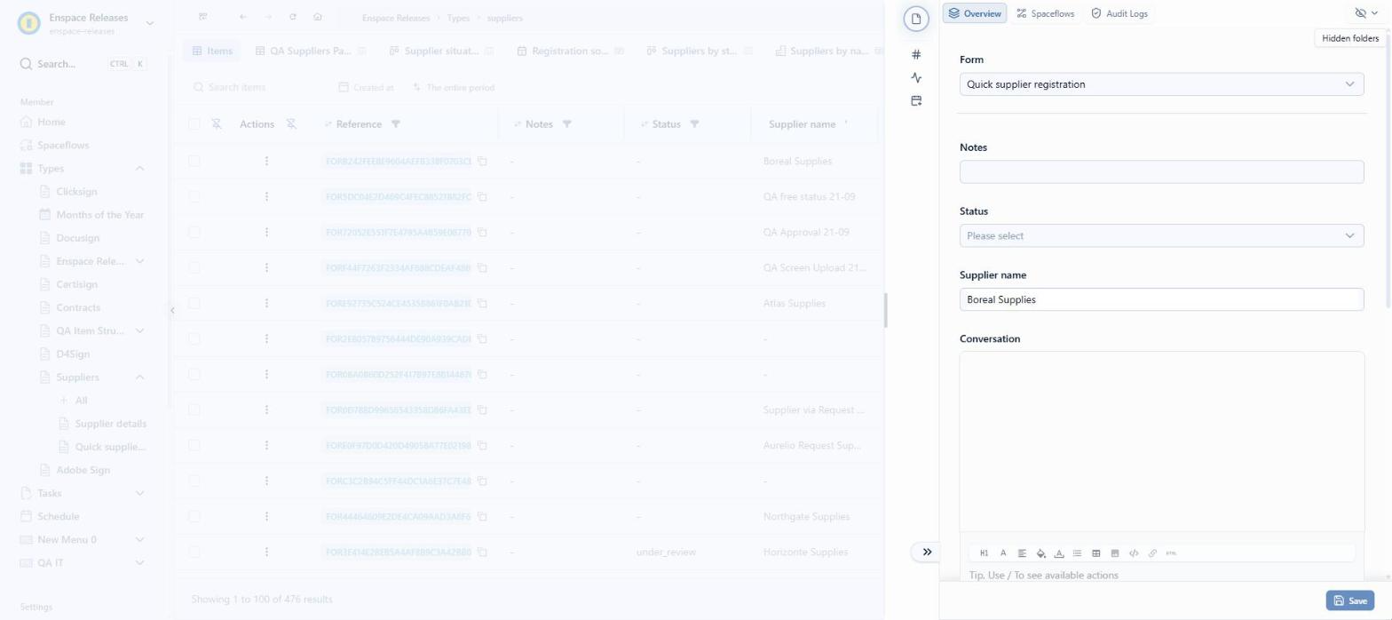The width and height of the screenshot is (1392, 620).
Task: Click the Notes input field
Action: [x=1161, y=171]
